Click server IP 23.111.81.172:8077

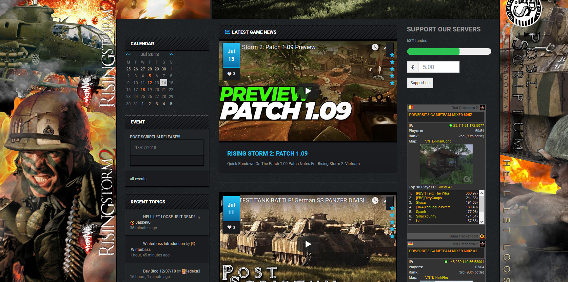pos(468,126)
